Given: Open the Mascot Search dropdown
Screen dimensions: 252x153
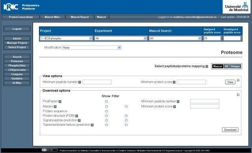Looking at the screenshot, I should (175, 38).
